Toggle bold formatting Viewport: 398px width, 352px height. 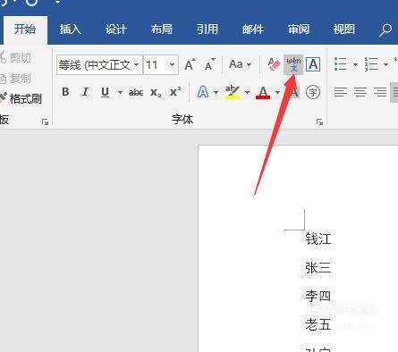pyautogui.click(x=65, y=92)
